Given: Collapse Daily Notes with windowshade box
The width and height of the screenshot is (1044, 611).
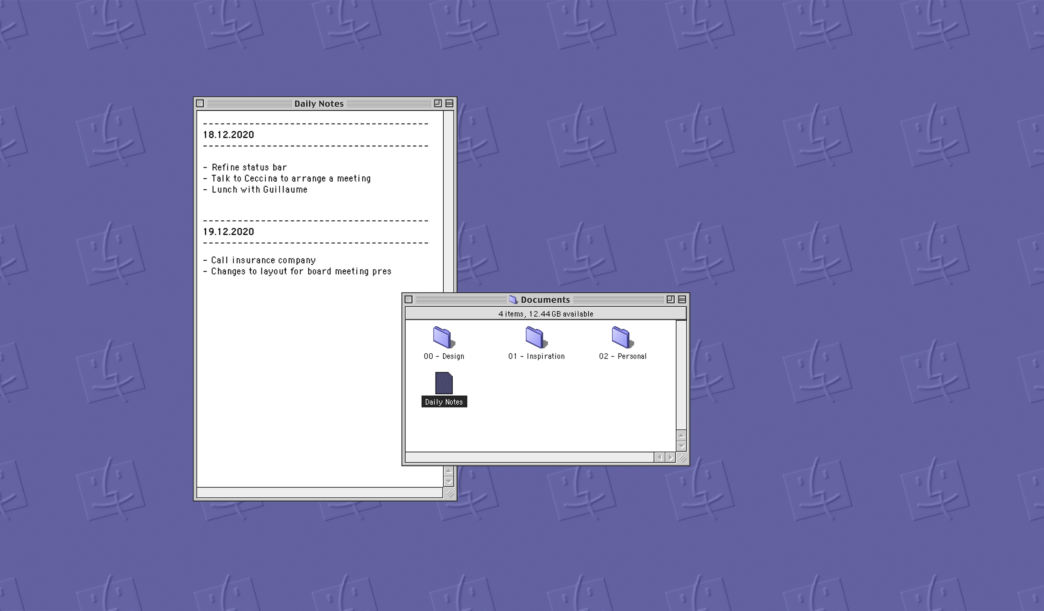Looking at the screenshot, I should pyautogui.click(x=449, y=104).
